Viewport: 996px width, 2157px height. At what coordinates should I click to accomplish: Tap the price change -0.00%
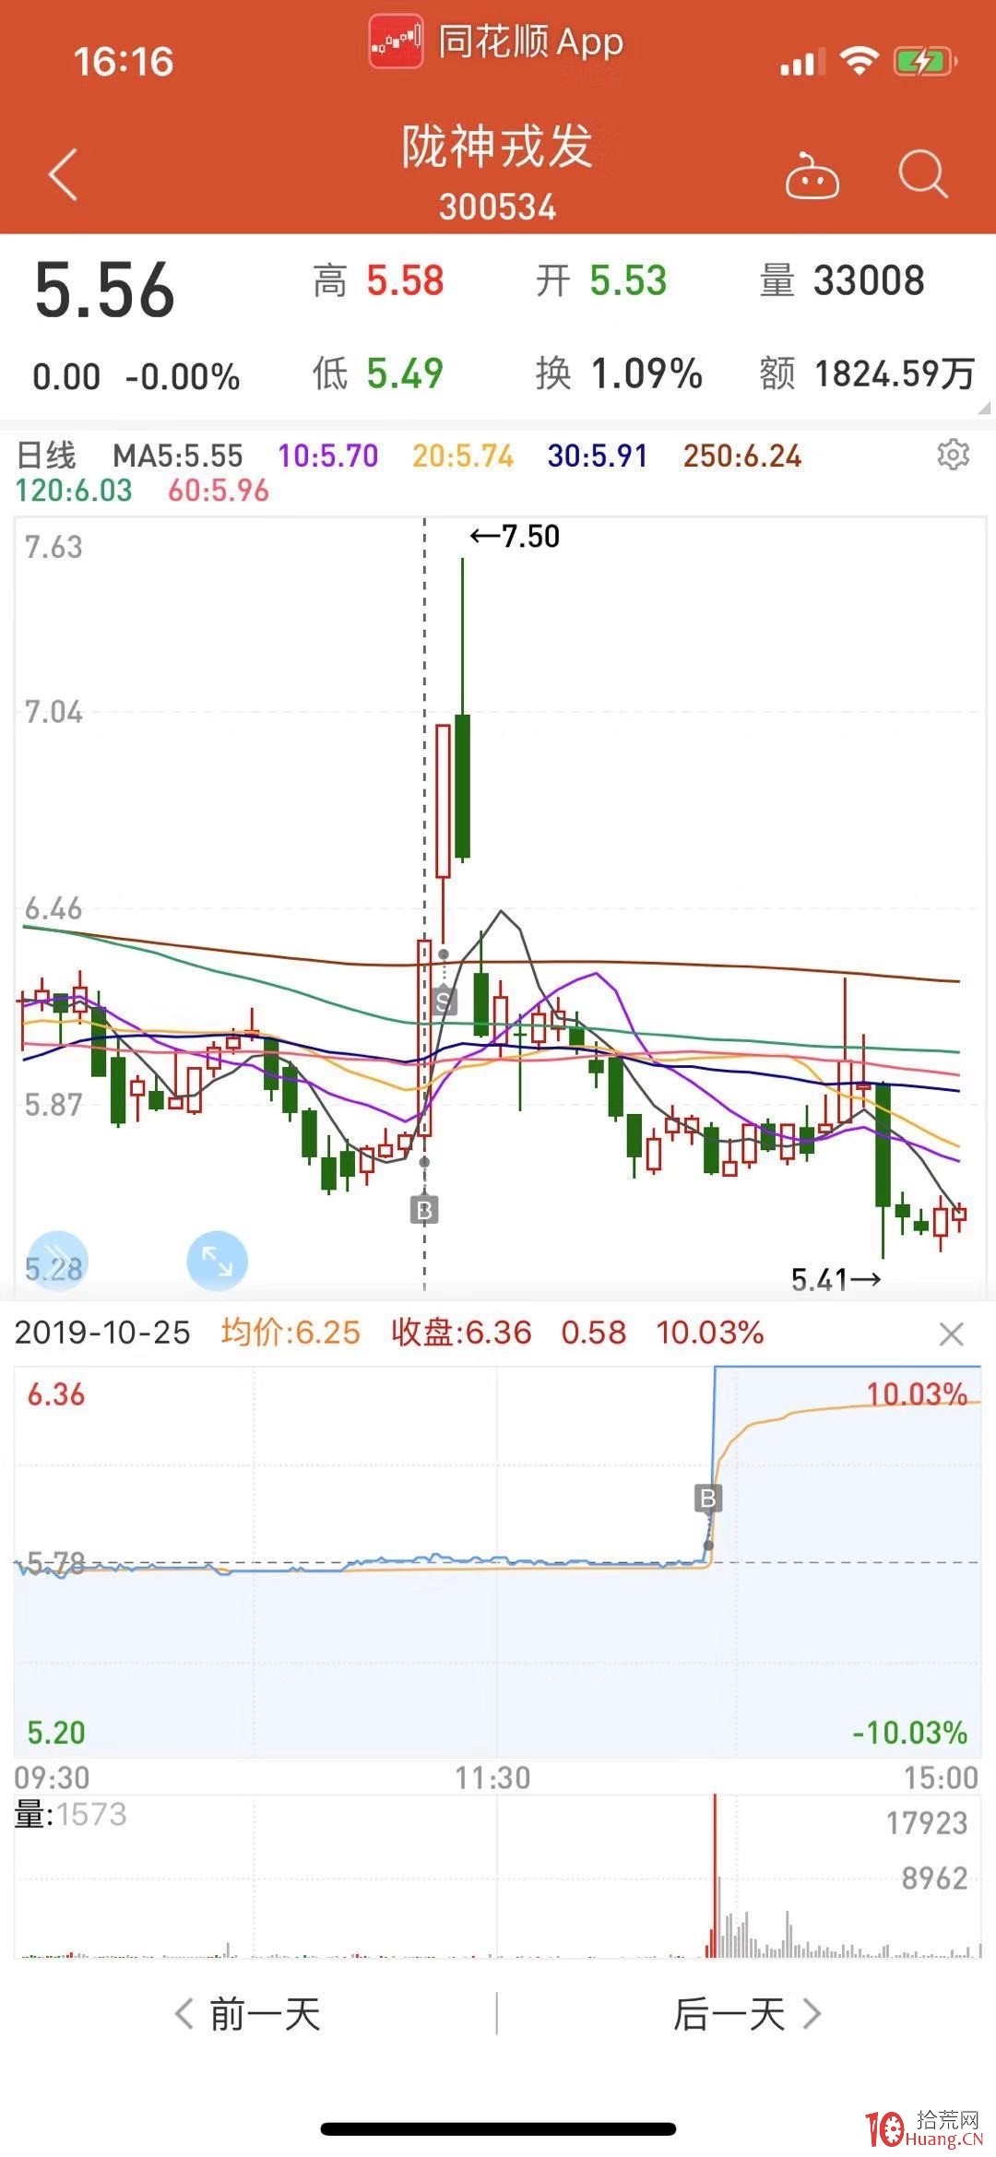[x=183, y=377]
